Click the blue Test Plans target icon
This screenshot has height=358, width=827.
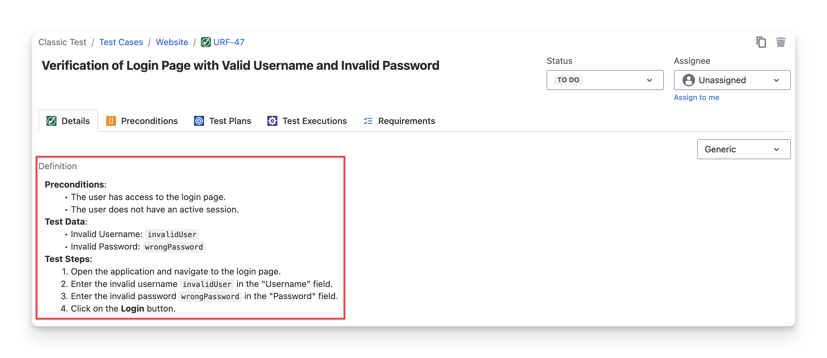199,121
